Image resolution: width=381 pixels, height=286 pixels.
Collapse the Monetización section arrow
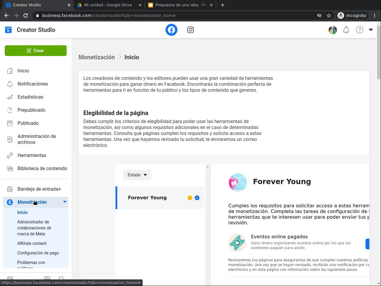[x=65, y=202]
